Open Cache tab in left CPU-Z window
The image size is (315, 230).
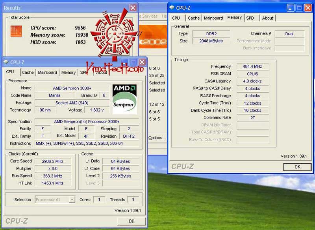tap(28, 73)
